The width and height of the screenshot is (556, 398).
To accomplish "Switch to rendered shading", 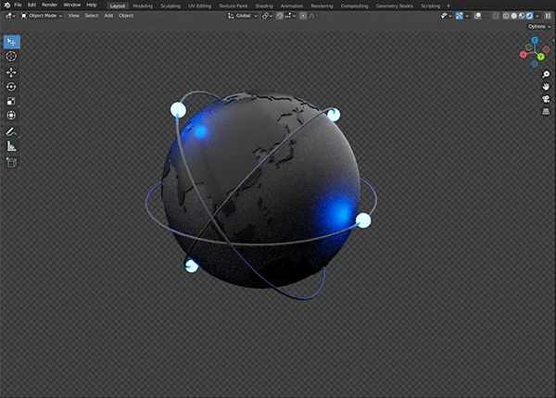I will click(x=530, y=16).
